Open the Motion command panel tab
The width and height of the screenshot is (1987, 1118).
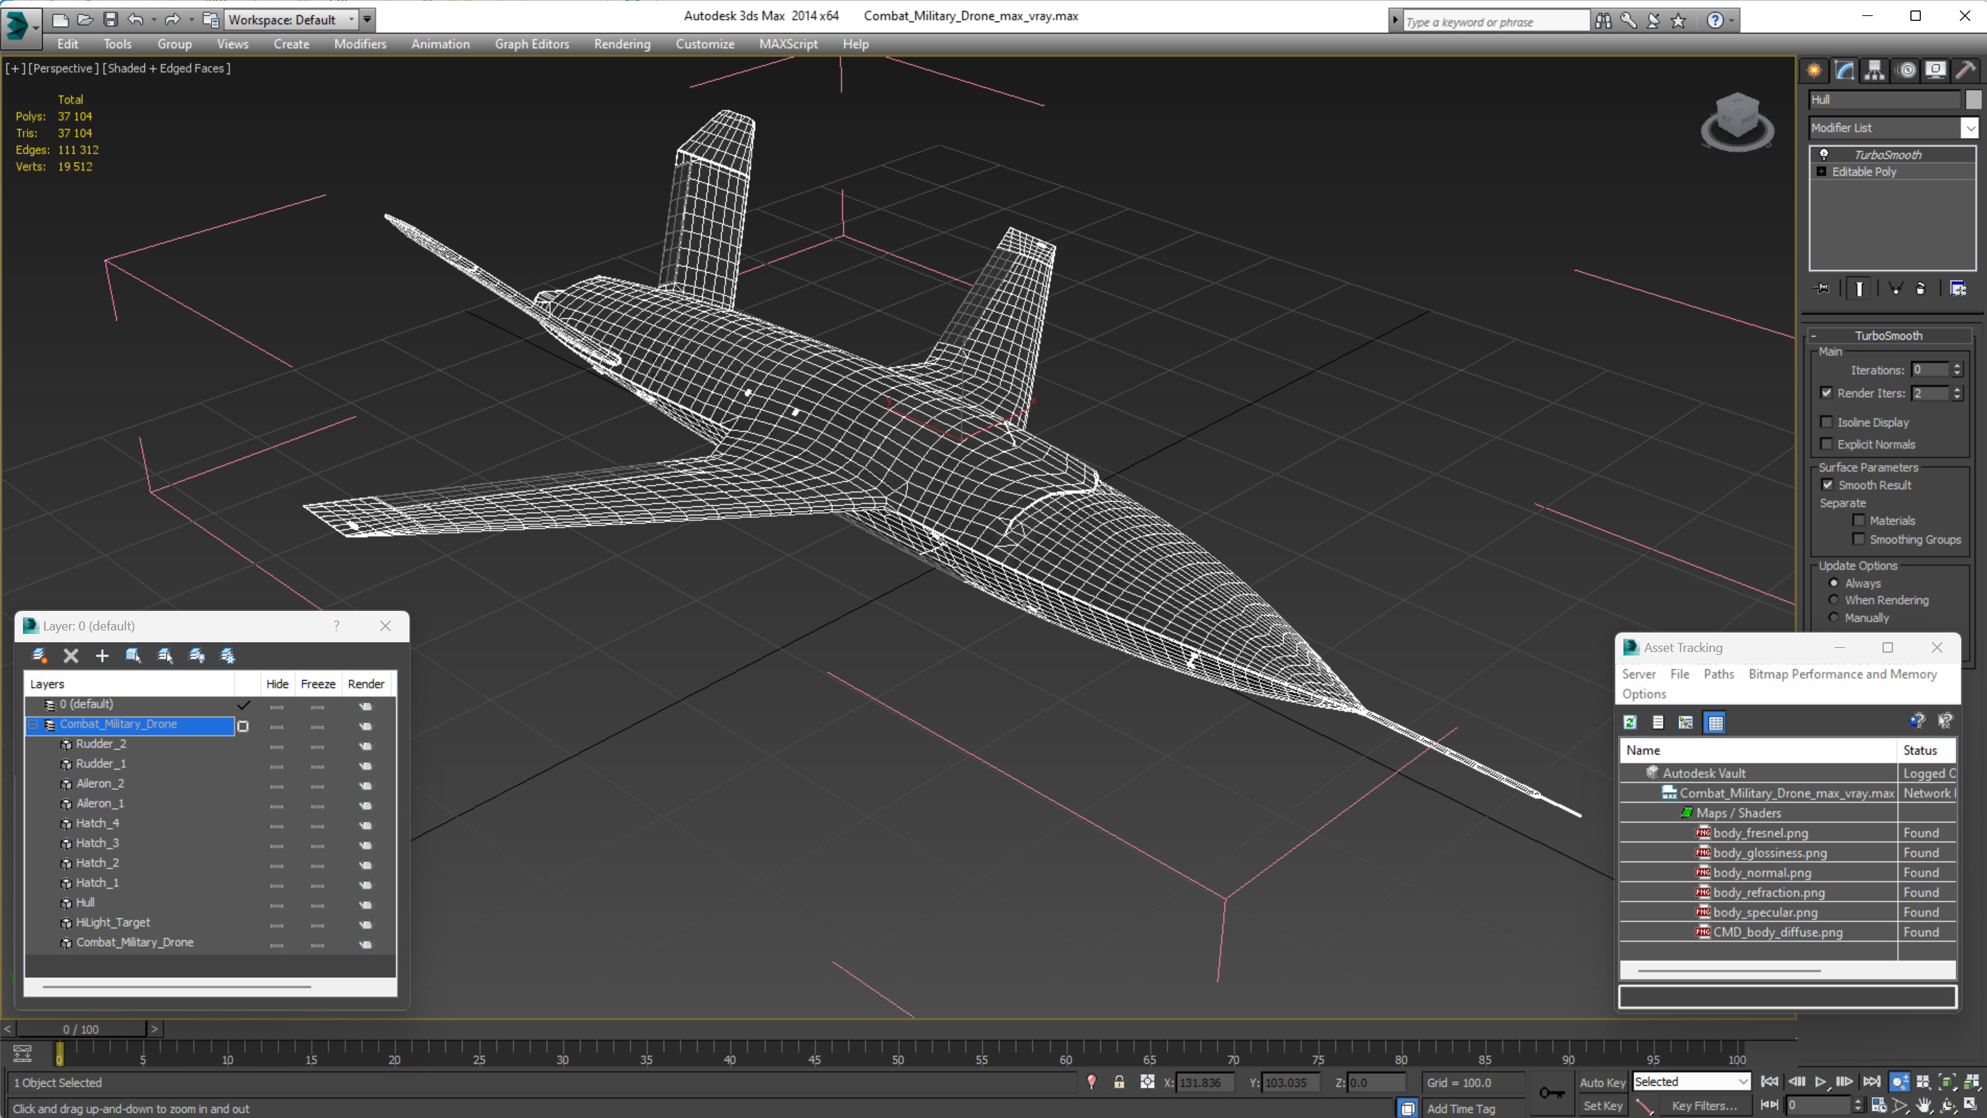tap(1906, 71)
